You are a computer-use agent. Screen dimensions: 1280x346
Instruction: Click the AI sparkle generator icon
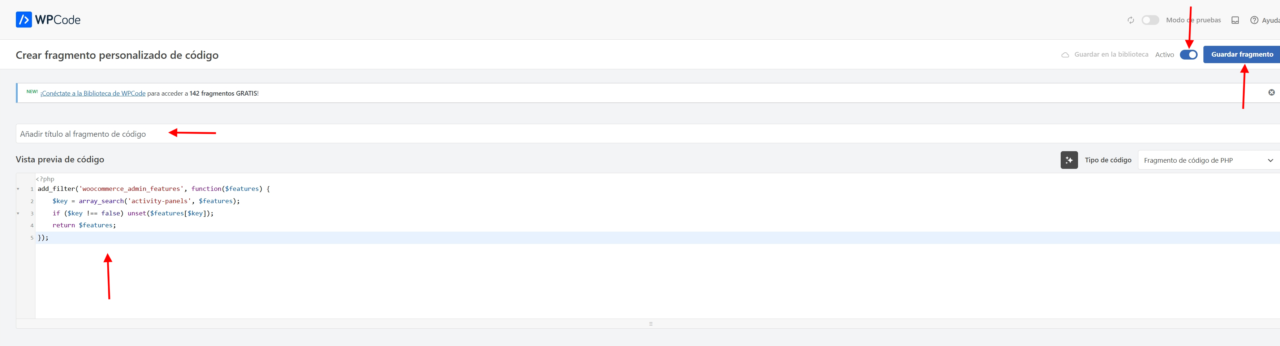point(1069,160)
